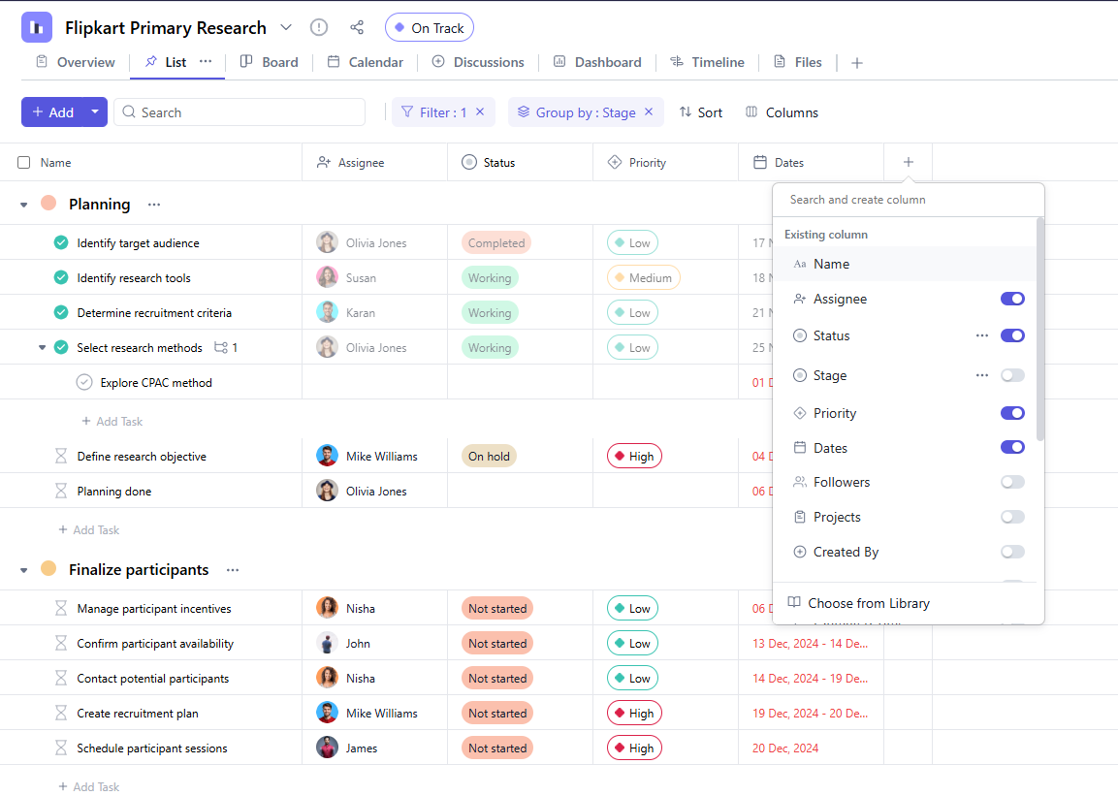Open the Planning group three-dot menu
Screen dimensions: 1118x796
tap(154, 205)
